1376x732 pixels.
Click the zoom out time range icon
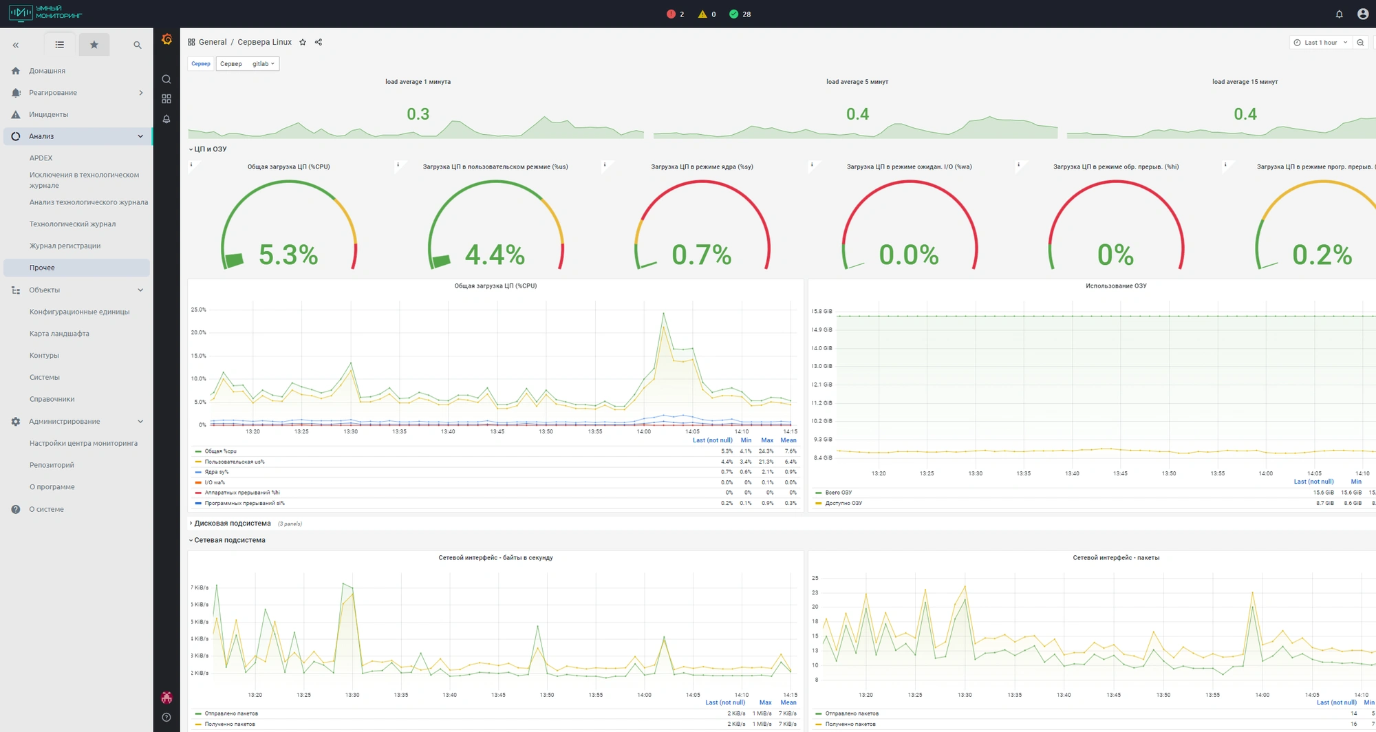pyautogui.click(x=1360, y=43)
